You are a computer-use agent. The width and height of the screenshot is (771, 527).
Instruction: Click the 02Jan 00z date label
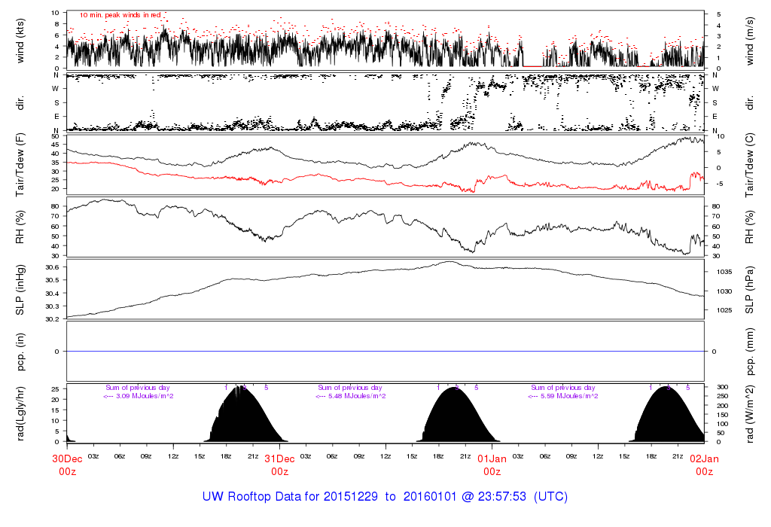pyautogui.click(x=704, y=465)
